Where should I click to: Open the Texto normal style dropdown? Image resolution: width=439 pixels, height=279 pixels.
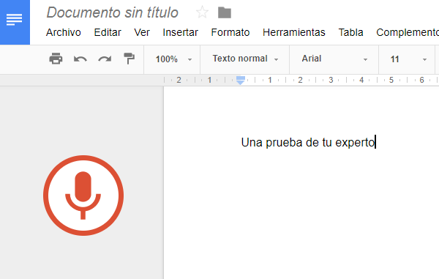coord(245,59)
